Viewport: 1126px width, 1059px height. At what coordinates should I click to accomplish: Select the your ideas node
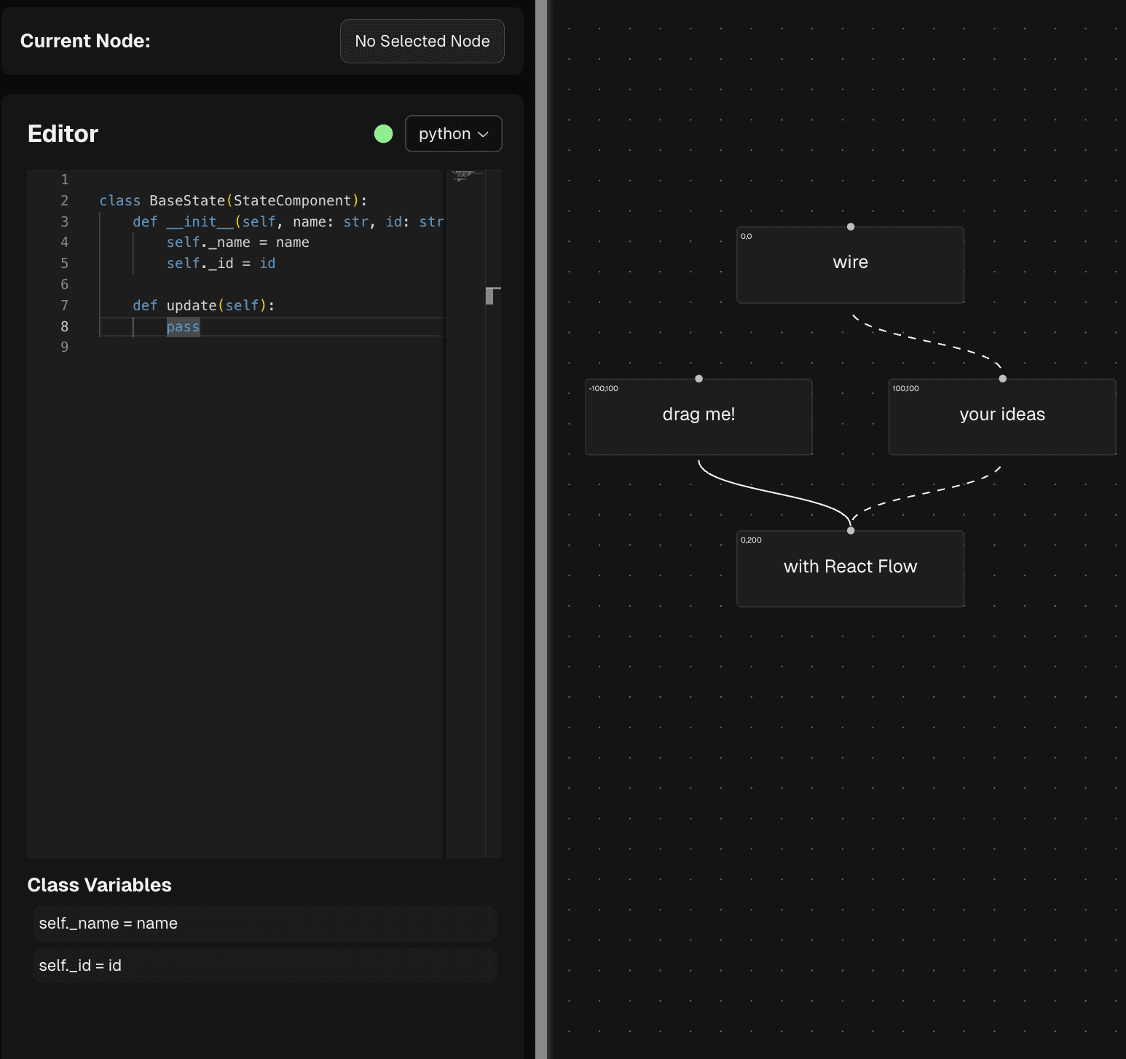click(1002, 417)
